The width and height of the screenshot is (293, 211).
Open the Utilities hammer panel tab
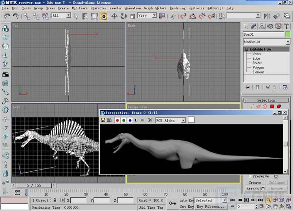pyautogui.click(x=287, y=26)
